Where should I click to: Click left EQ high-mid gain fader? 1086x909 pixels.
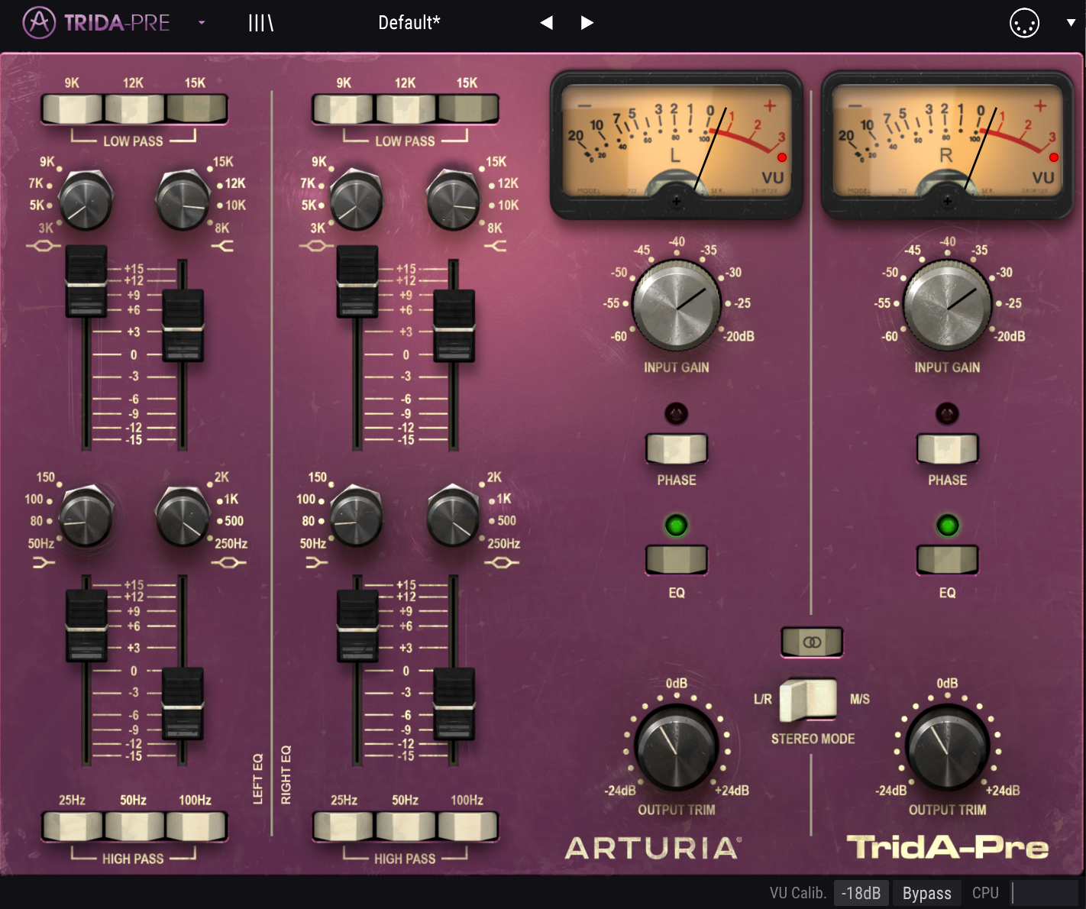tap(86, 281)
